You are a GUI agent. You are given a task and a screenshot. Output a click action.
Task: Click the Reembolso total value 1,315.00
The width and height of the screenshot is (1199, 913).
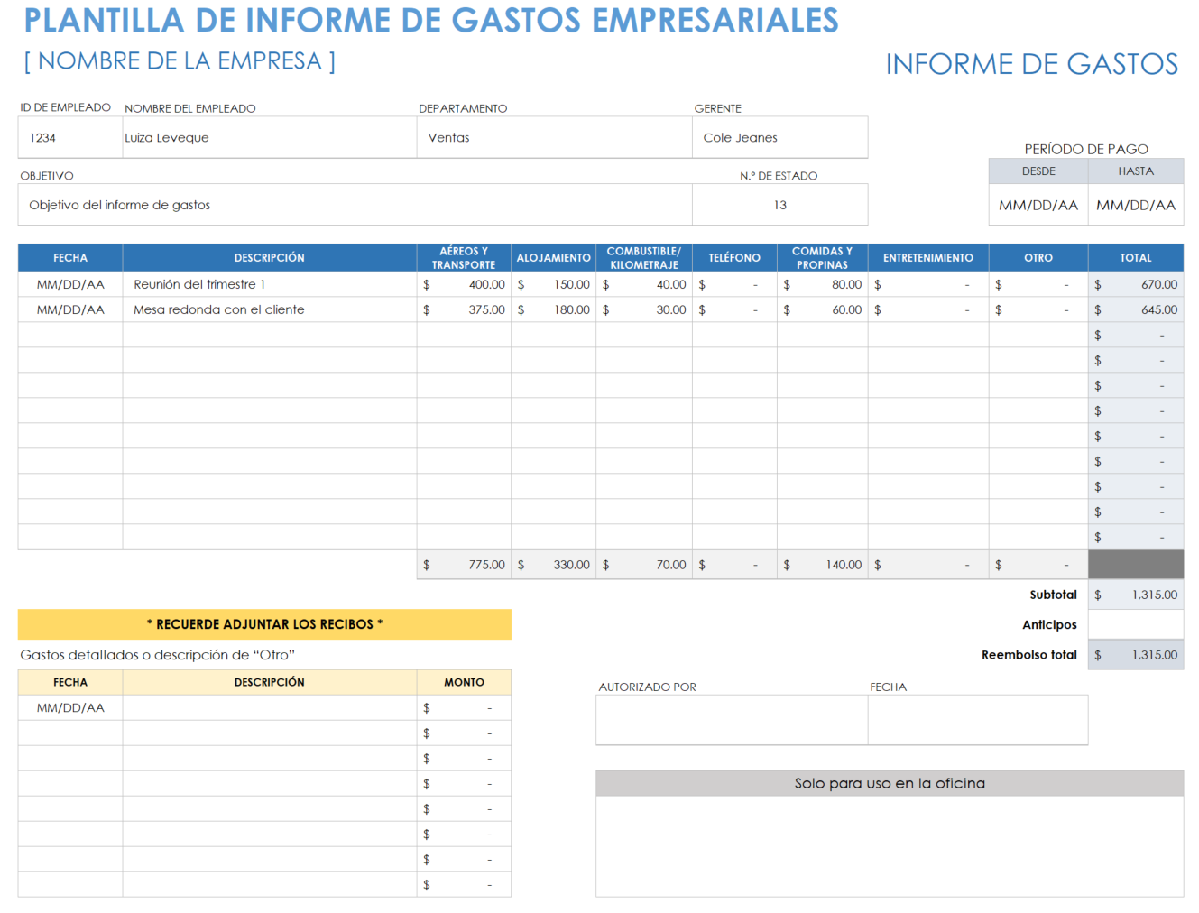coord(1136,655)
